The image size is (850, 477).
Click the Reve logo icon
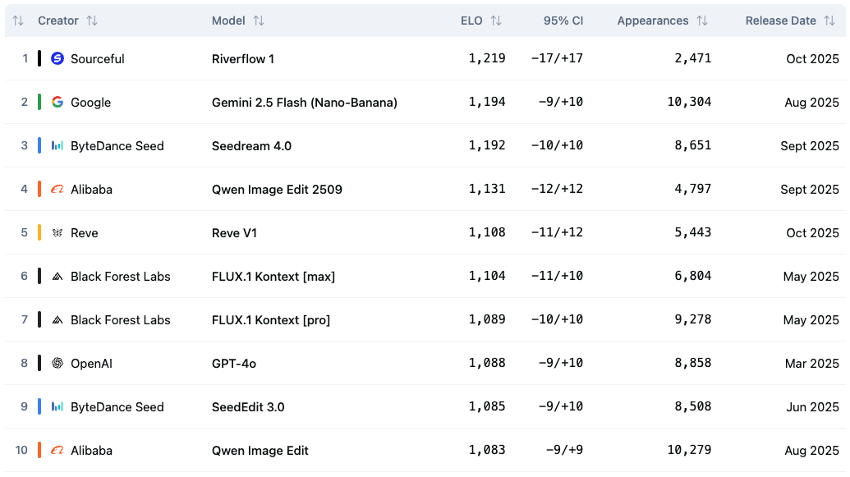[57, 232]
